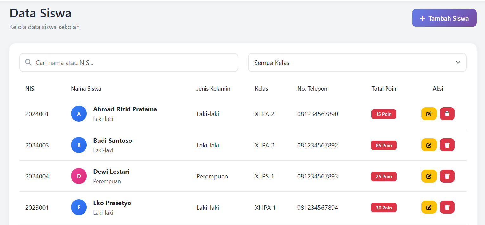
Task: Click the XI IPA 1 class cell
Action: point(265,208)
